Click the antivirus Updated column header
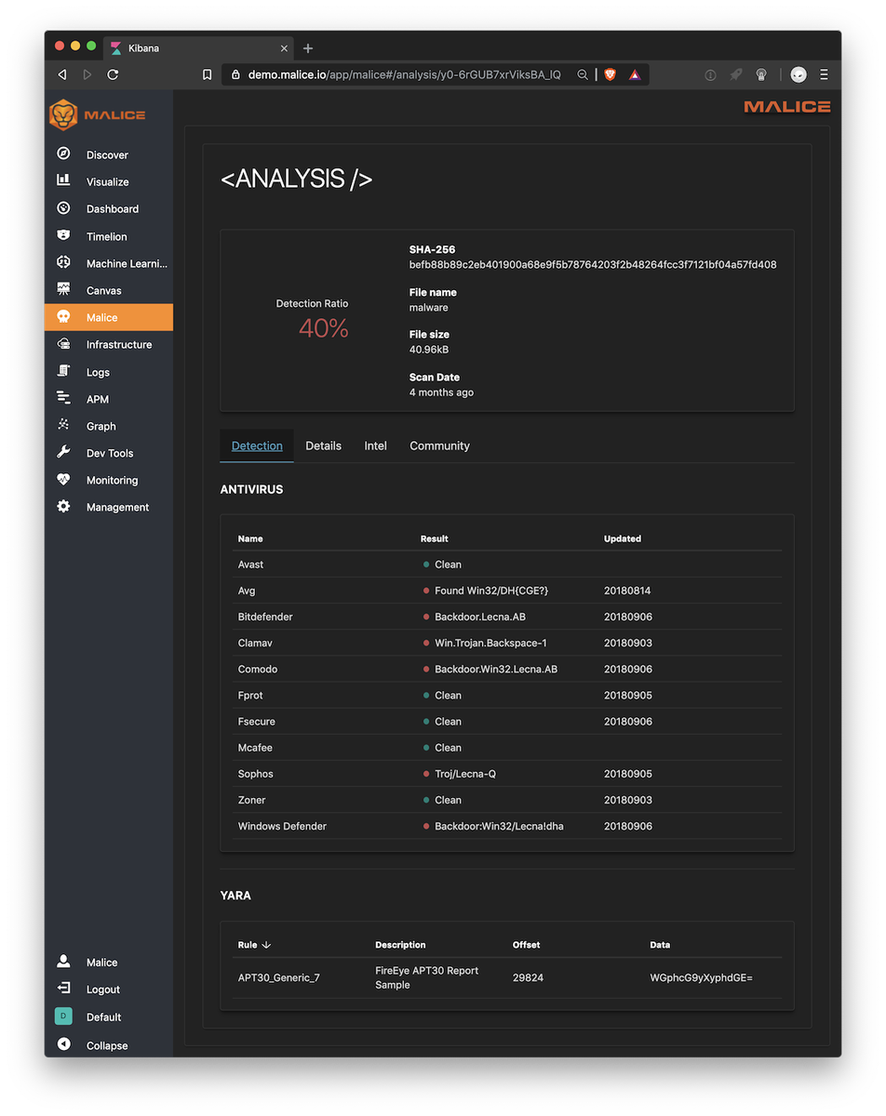 (623, 538)
